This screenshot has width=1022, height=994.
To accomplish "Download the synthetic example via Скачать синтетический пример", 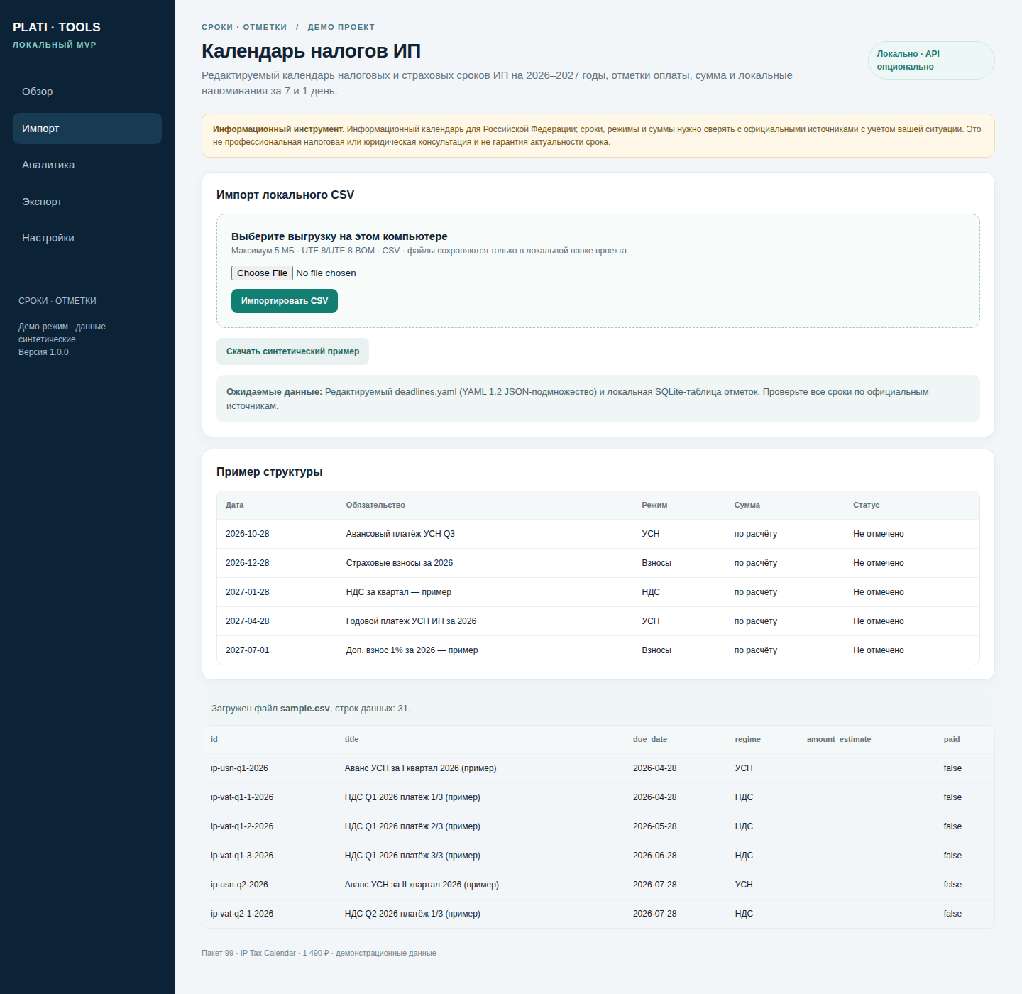I will [292, 351].
